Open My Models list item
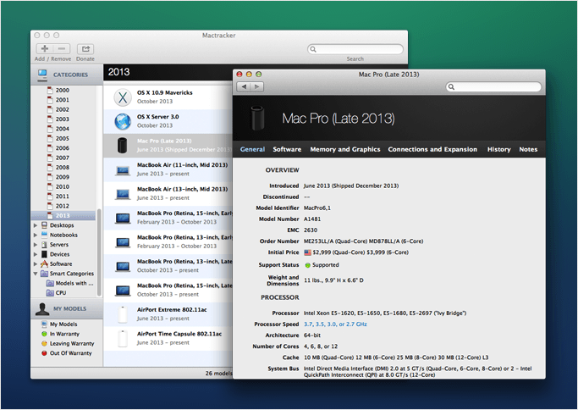578x410 pixels. point(63,324)
